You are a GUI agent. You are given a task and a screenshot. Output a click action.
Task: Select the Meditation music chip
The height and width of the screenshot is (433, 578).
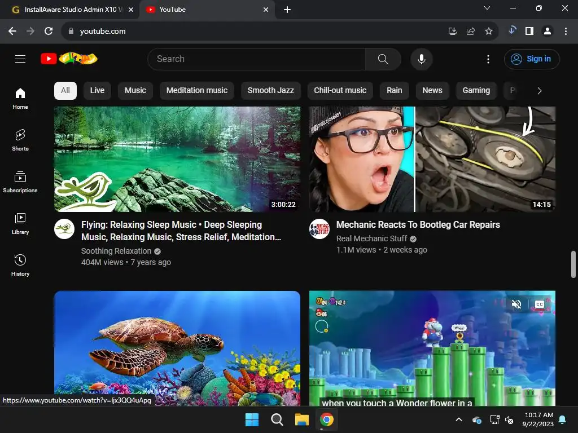pyautogui.click(x=197, y=91)
